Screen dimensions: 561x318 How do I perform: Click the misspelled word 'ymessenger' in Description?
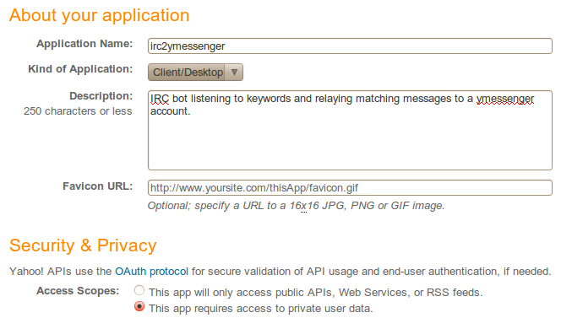[x=505, y=99]
